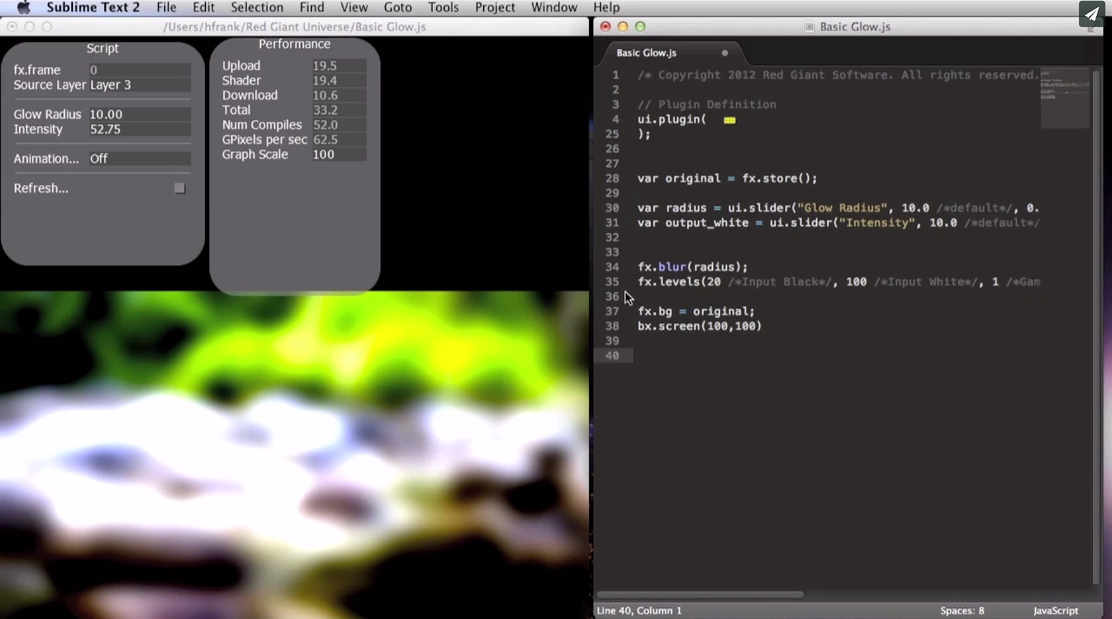
Task: Open the Window menu
Action: coord(554,7)
